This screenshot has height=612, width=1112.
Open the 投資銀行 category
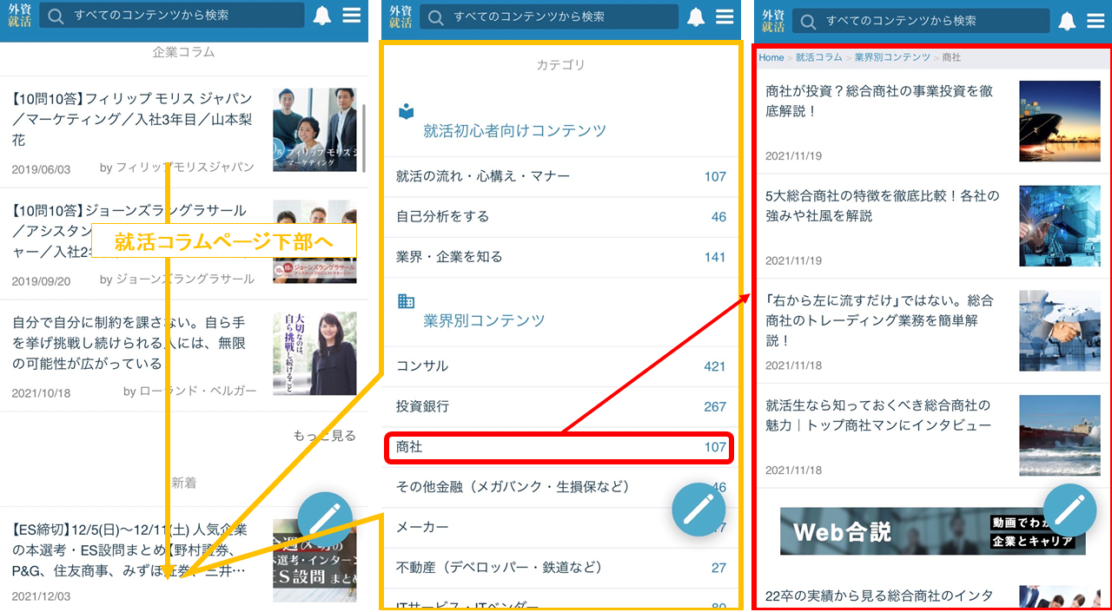coord(559,406)
